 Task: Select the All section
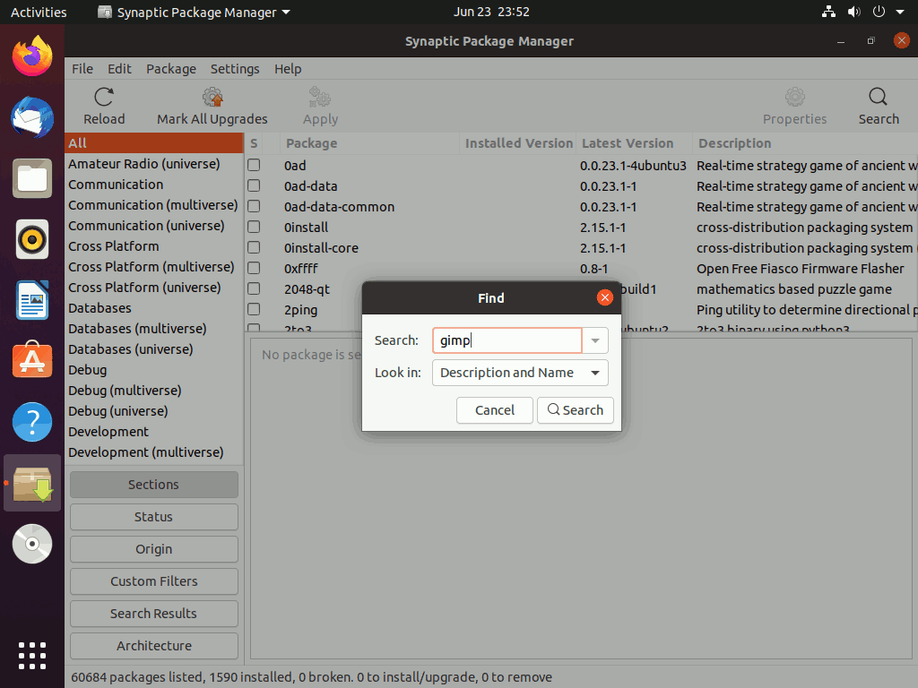154,143
